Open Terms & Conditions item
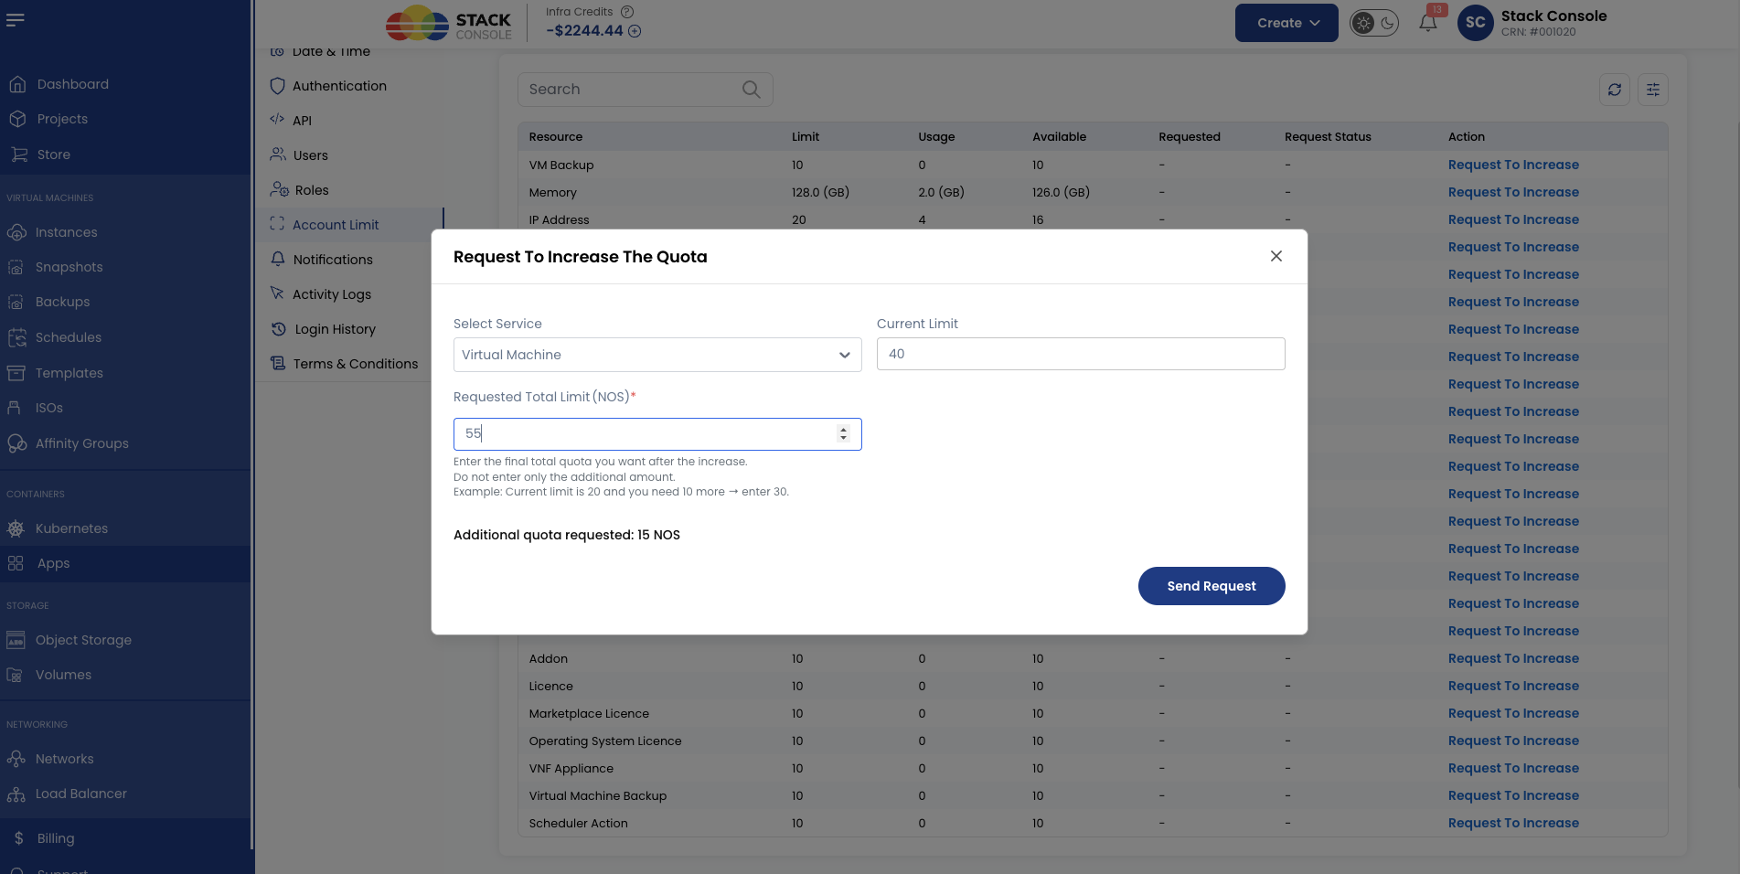 355,364
